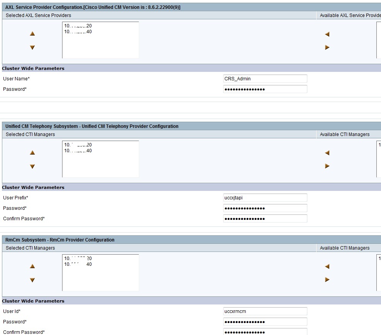381x335 pixels.
Task: Click the User Prefix field showing uccxjtapi
Action: (265, 197)
